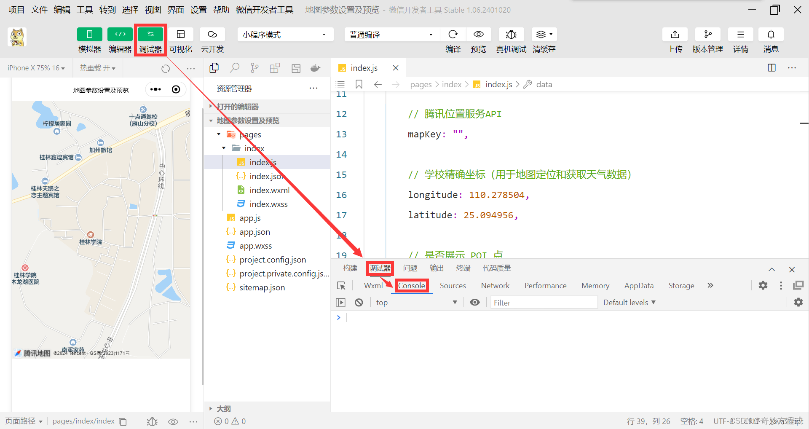This screenshot has height=429, width=809.
Task: Switch to the Wxml devtools tab
Action: pyautogui.click(x=373, y=285)
